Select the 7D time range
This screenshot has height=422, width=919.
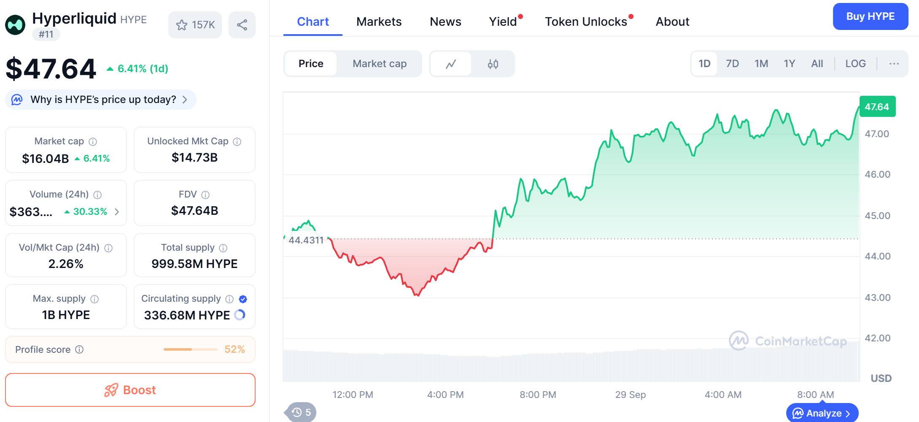[x=732, y=64]
